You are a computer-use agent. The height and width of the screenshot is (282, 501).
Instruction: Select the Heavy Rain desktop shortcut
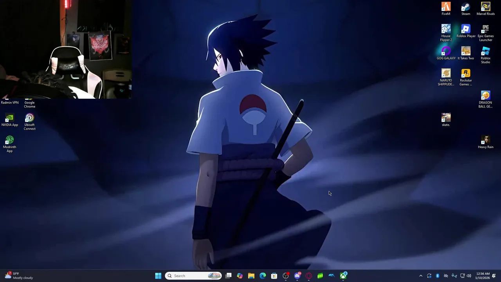coord(485,142)
